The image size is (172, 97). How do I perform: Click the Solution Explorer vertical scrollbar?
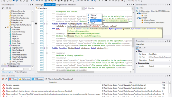(33, 32)
